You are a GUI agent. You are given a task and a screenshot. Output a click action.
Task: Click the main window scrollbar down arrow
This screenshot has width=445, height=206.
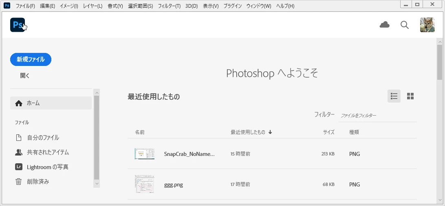pos(440,200)
